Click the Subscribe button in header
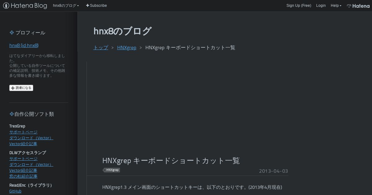The width and height of the screenshot is (372, 195). coord(96,6)
